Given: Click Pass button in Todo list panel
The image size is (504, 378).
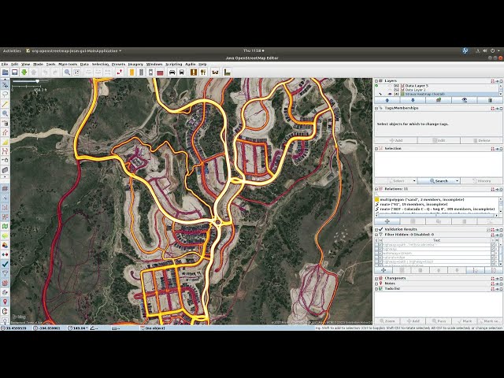Looking at the screenshot, I should (x=439, y=321).
